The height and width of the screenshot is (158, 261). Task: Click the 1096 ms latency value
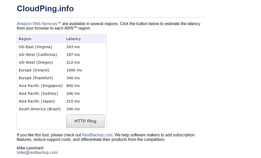click(74, 70)
